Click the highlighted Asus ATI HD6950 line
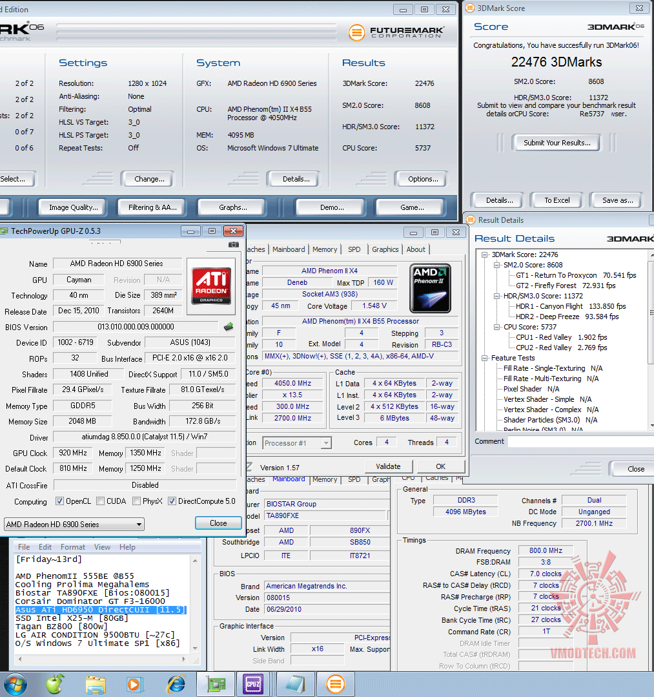This screenshot has height=697, width=654. point(101,610)
